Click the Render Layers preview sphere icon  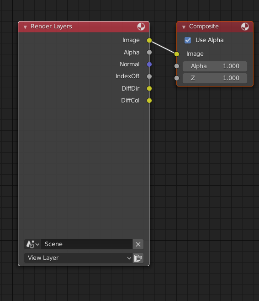141,27
